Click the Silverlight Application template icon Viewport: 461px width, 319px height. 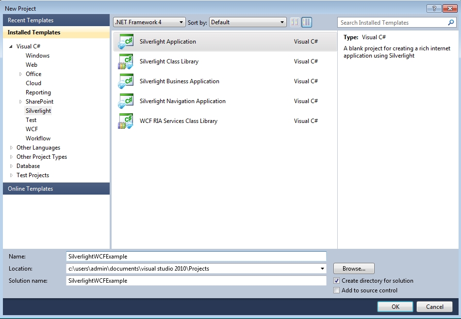pos(126,42)
